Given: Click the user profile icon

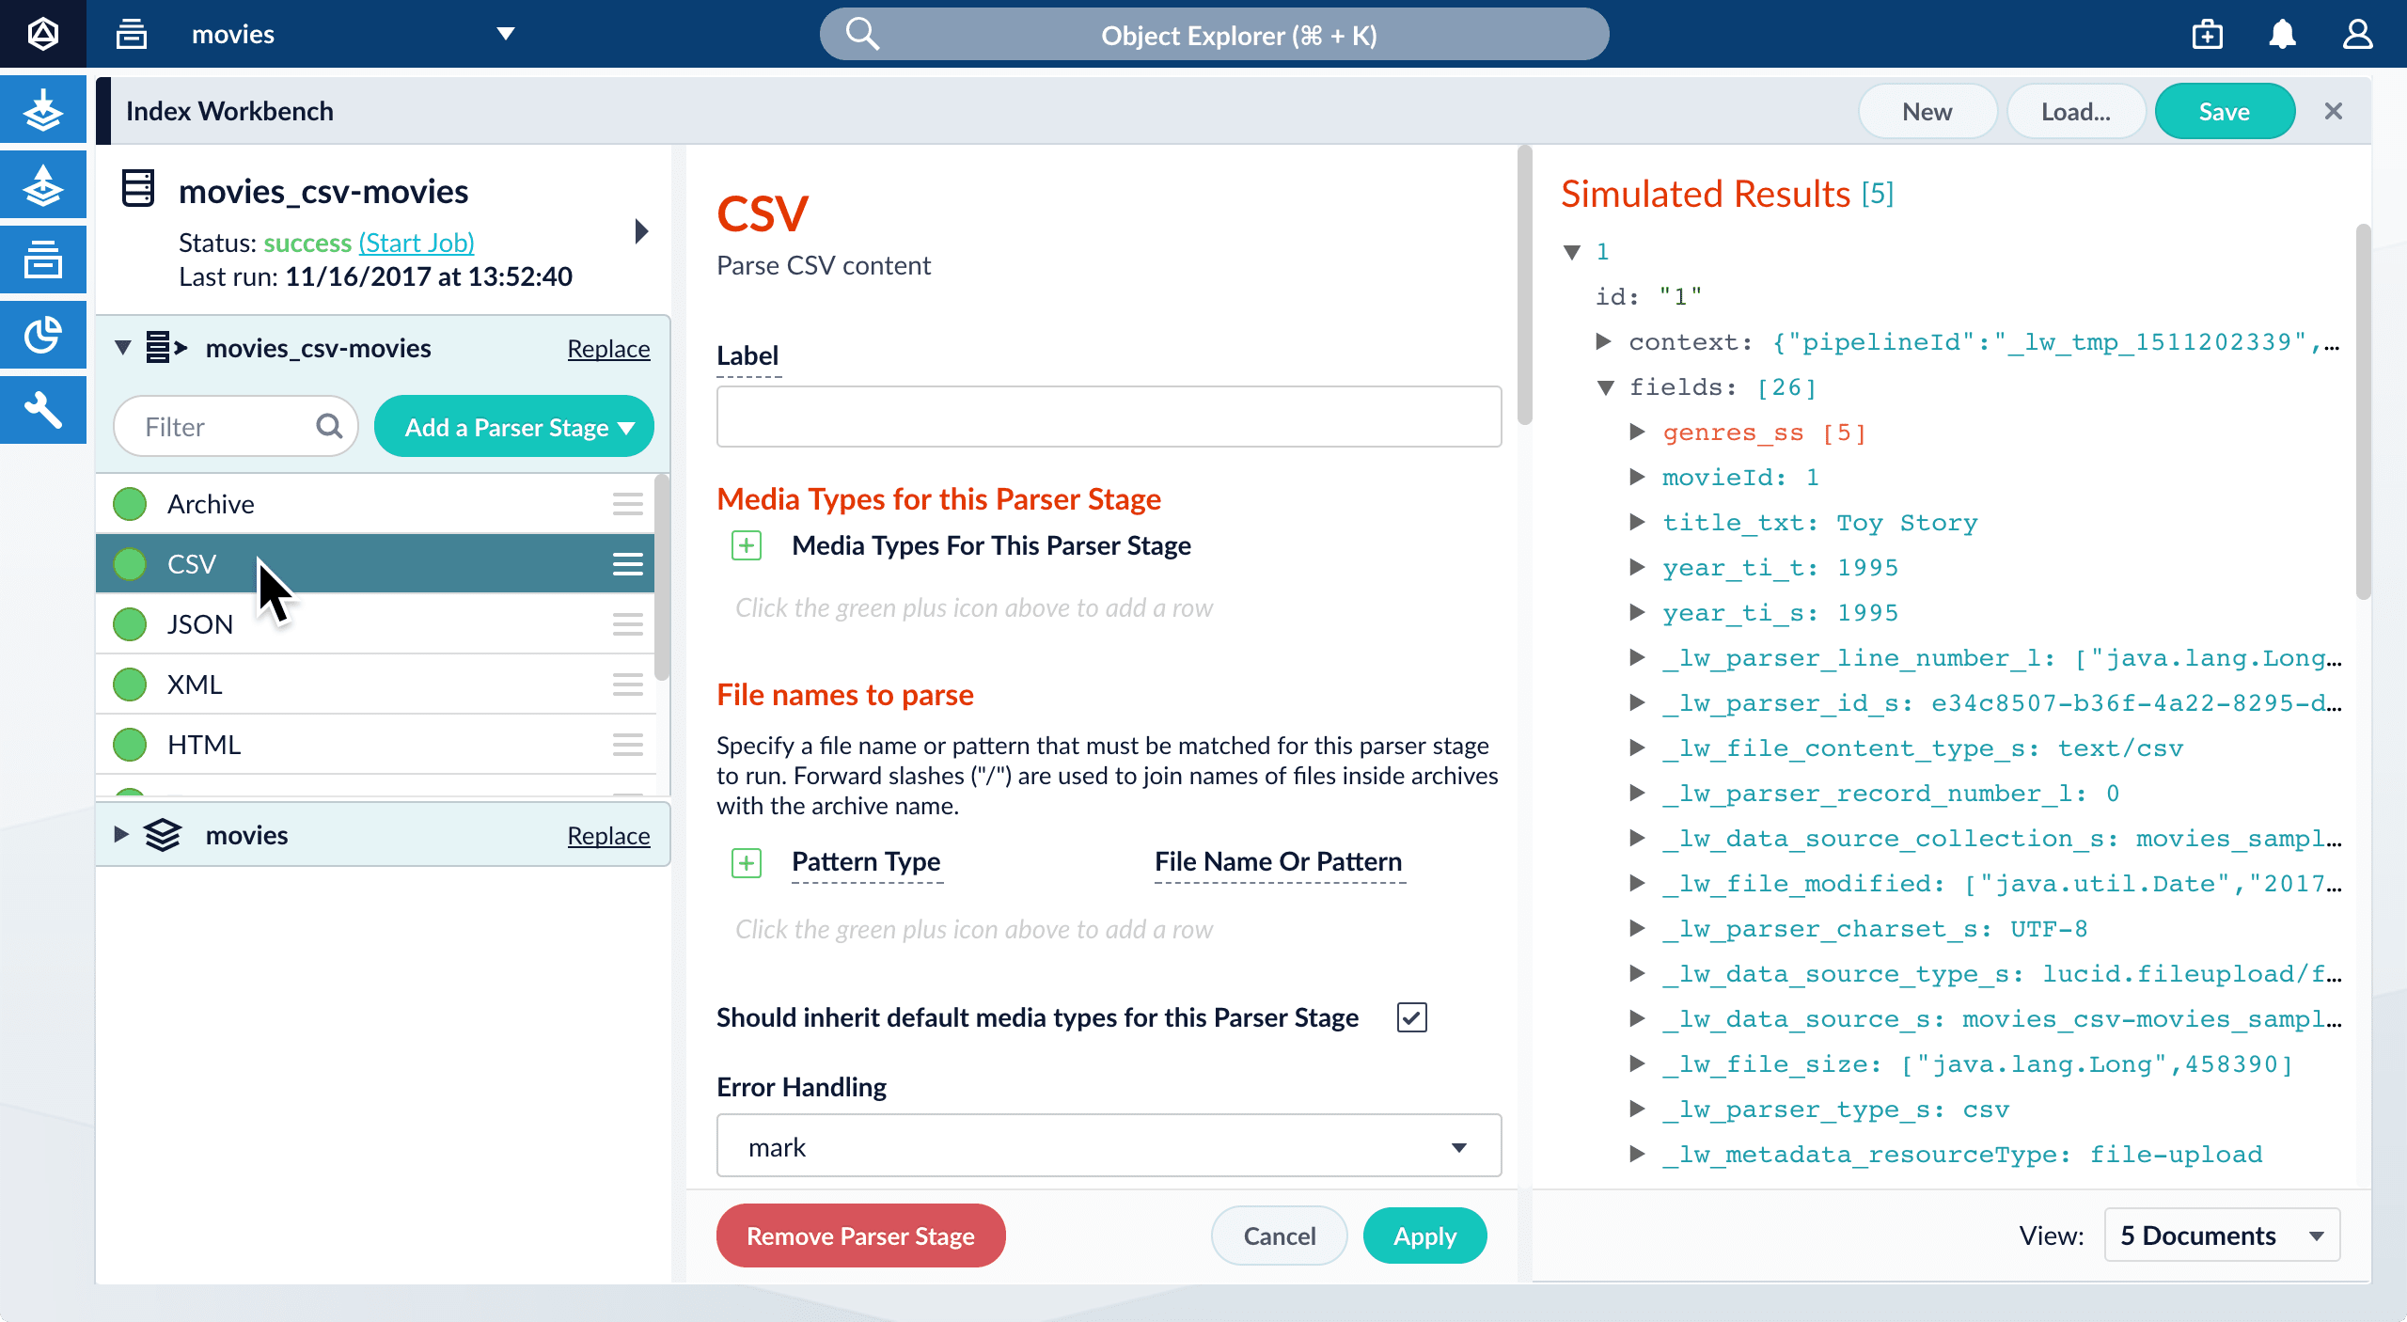Looking at the screenshot, I should (x=2357, y=35).
